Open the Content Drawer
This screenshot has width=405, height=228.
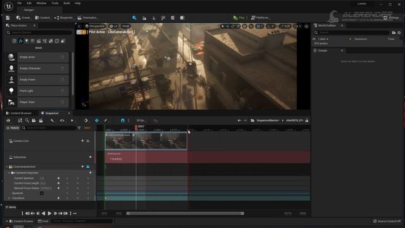click(x=21, y=221)
